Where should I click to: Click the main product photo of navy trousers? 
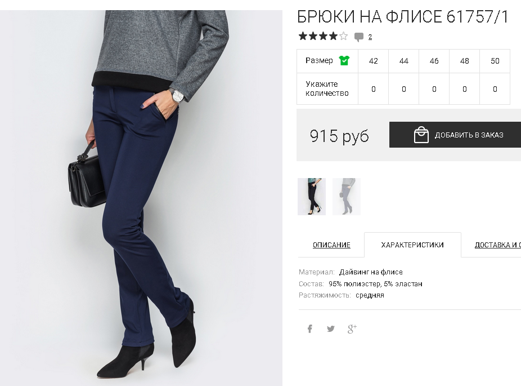[141, 198]
